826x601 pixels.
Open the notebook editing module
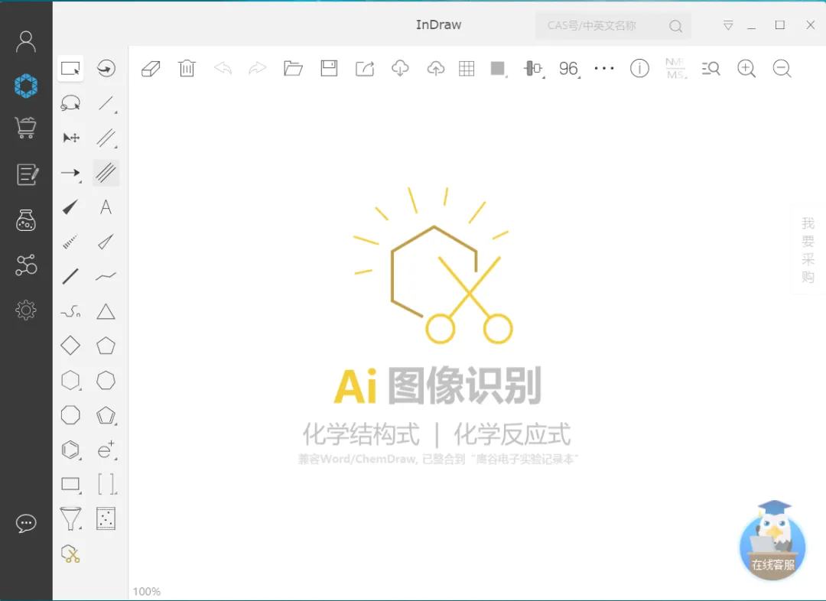pos(28,174)
